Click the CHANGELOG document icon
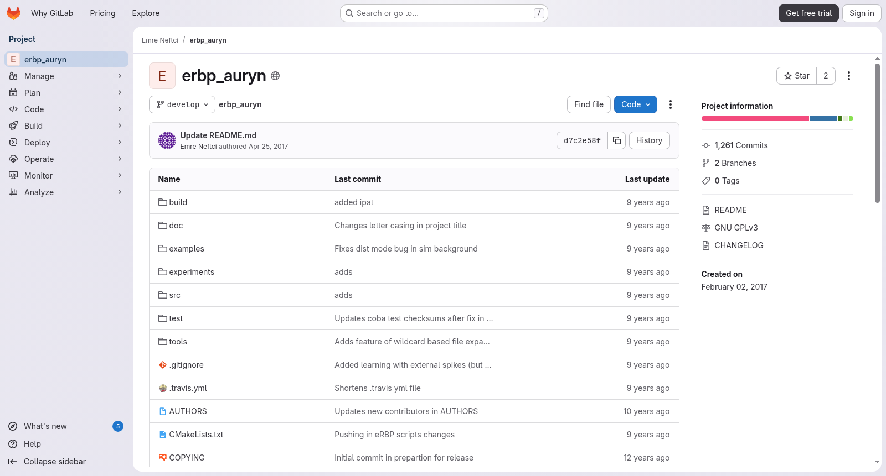The width and height of the screenshot is (886, 476). click(x=706, y=245)
